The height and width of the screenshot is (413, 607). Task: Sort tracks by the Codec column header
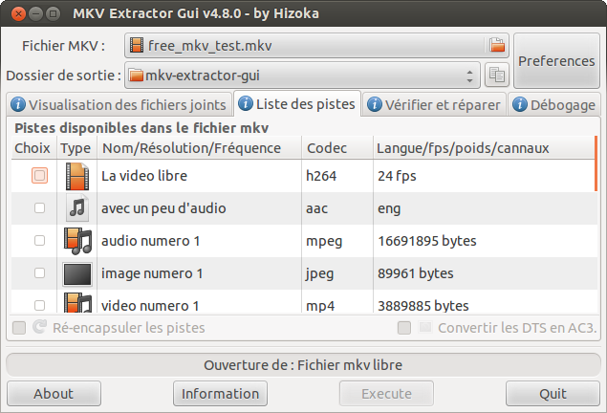(327, 148)
